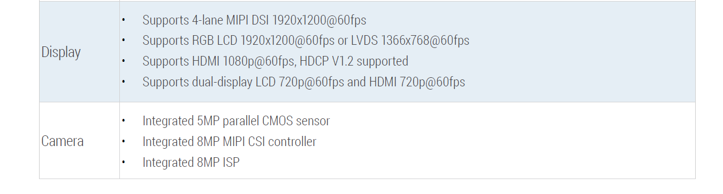Click the Display row label
Screen dimensions: 723x194
pos(61,52)
